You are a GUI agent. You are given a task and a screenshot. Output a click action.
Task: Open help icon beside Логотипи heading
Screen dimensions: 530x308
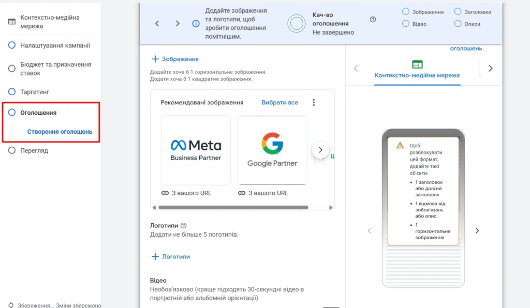(x=184, y=226)
